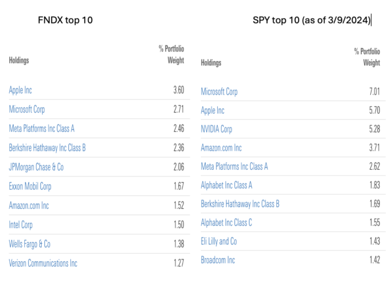This screenshot has height=283, width=392.
Task: Click Meta Platforms Inc Class A in FNDX list
Action: point(42,129)
